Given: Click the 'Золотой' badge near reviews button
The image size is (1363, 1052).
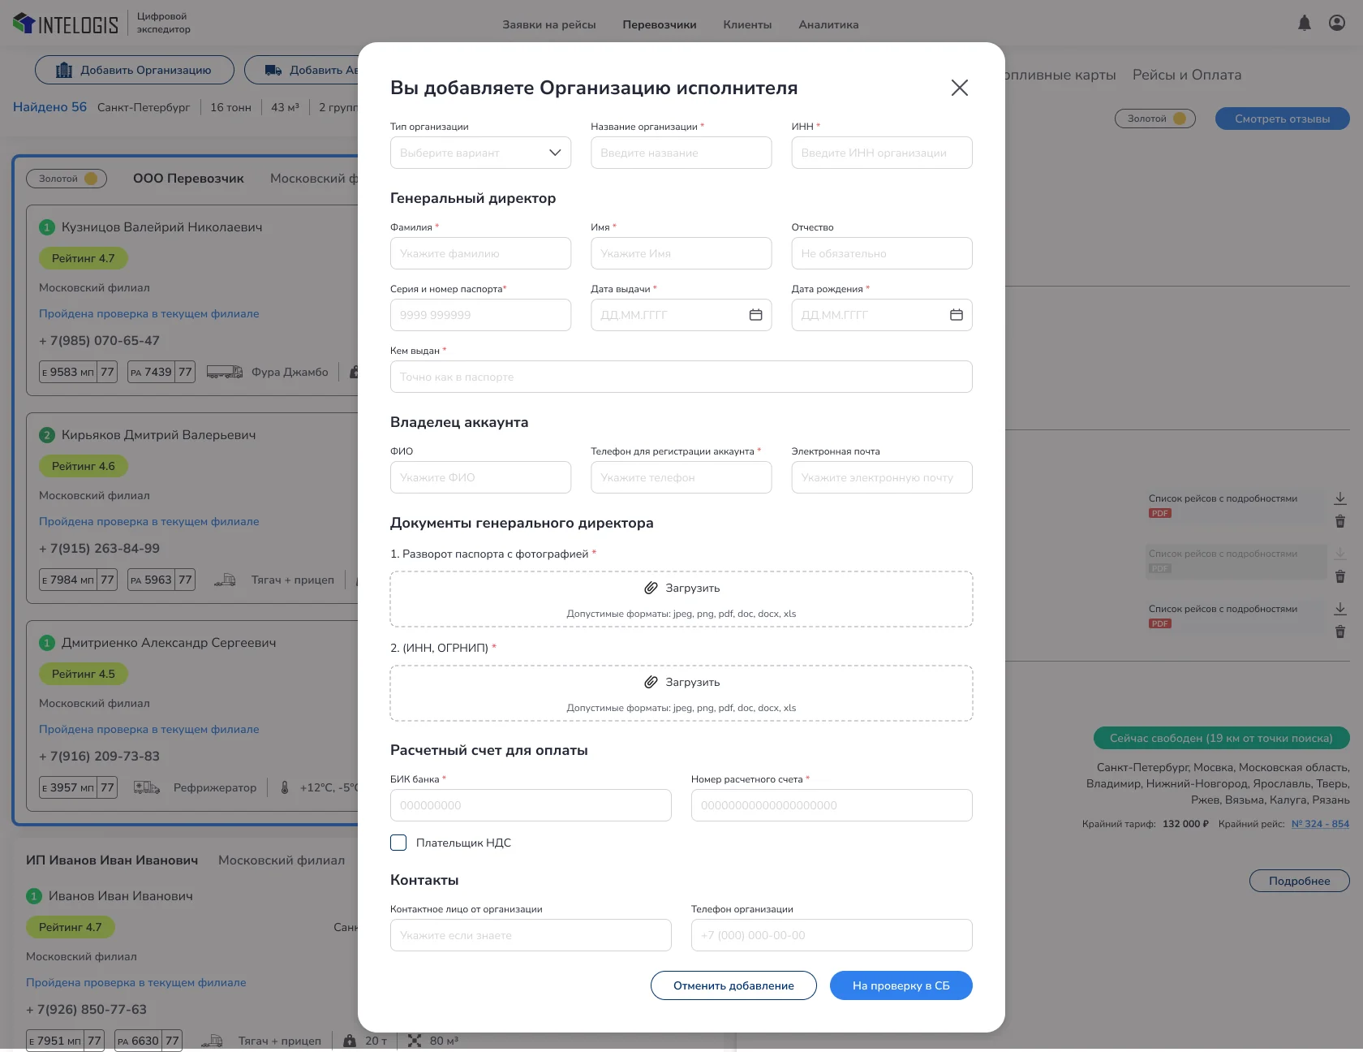Looking at the screenshot, I should 1154,119.
